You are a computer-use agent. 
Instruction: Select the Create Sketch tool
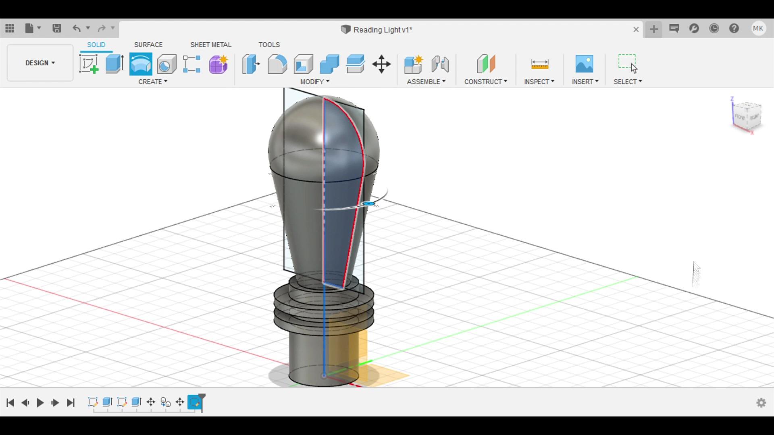click(x=88, y=64)
